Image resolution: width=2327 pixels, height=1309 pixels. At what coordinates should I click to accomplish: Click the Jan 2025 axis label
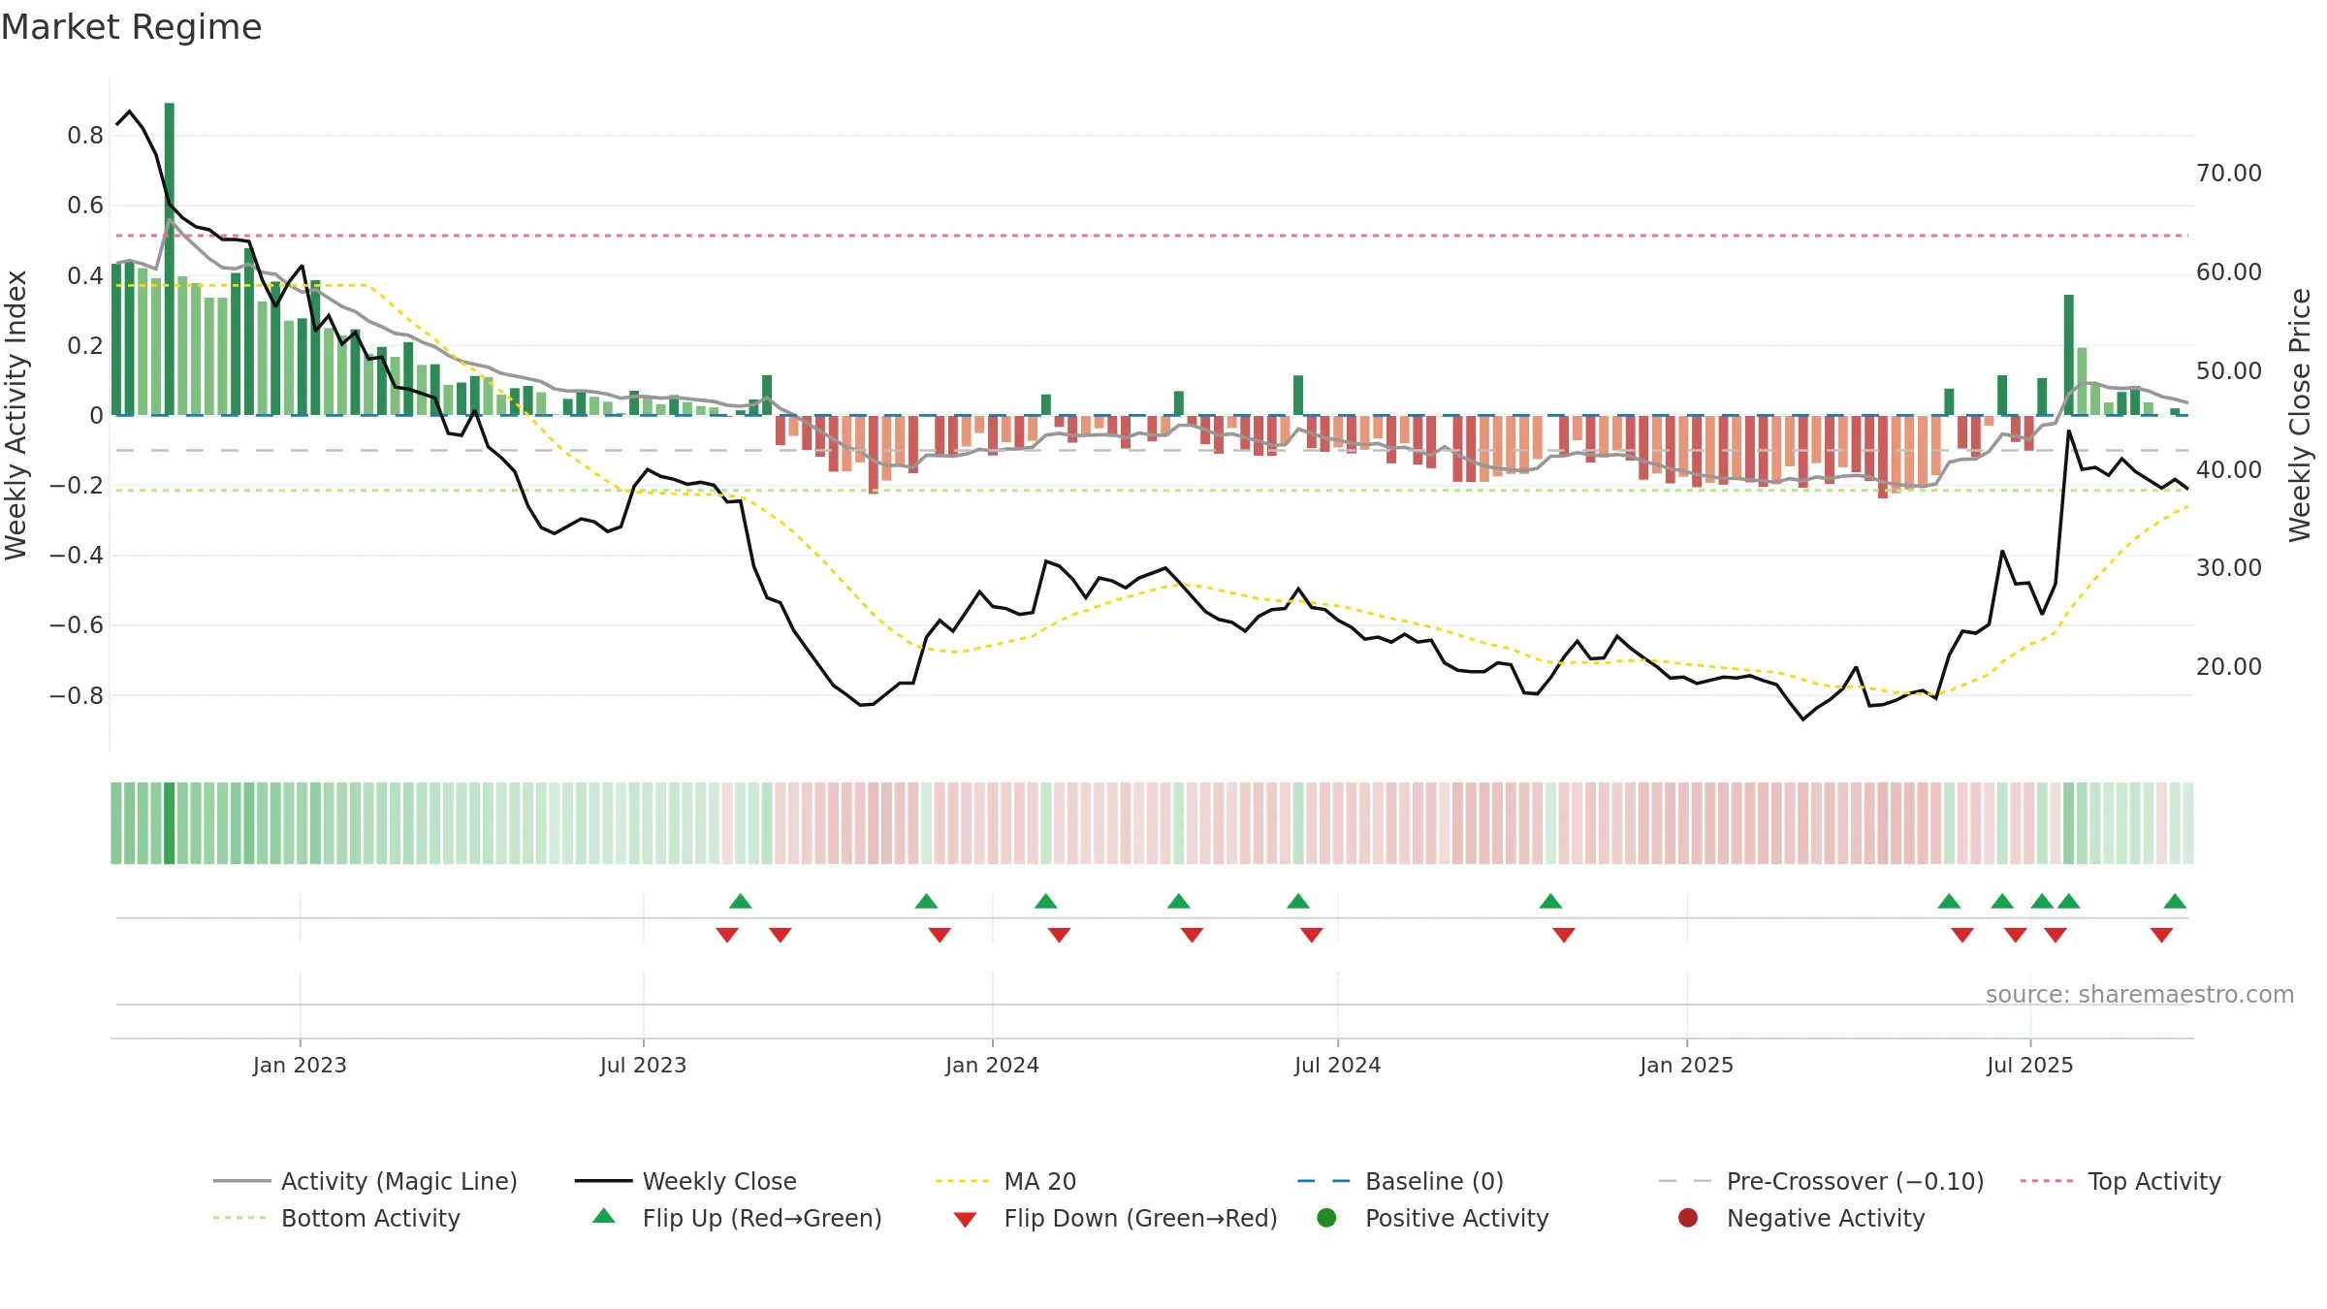(x=1686, y=1065)
